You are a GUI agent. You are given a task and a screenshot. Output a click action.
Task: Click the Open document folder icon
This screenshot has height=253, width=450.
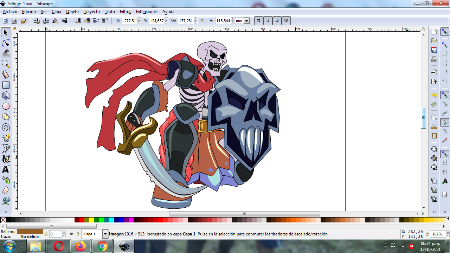434,41
